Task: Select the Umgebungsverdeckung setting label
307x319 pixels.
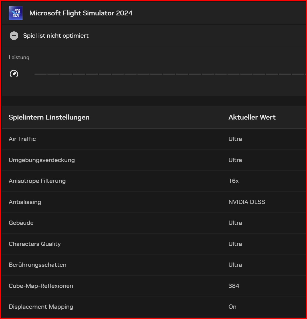Action: coord(42,160)
